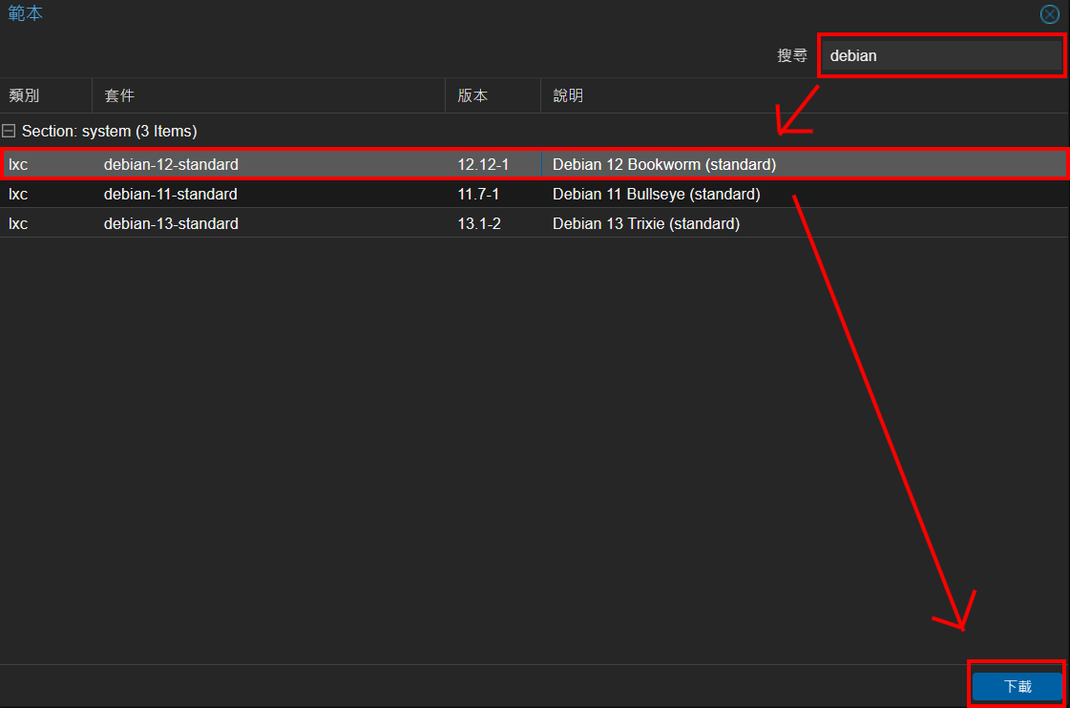Click the Section: system (3 Items) label
Image resolution: width=1070 pixels, height=708 pixels.
[109, 131]
